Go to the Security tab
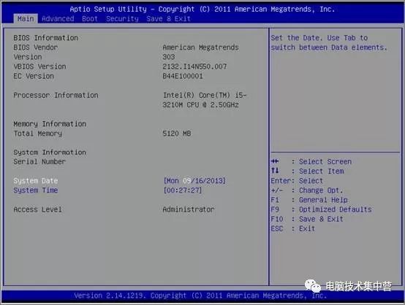This screenshot has width=405, height=305. click(122, 19)
